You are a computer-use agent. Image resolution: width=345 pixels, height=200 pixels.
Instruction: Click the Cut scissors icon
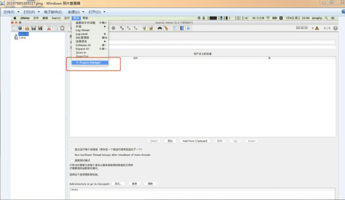point(49,28)
